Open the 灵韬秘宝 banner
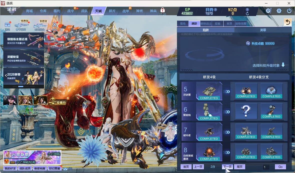295x173 pixels. (x=24, y=59)
